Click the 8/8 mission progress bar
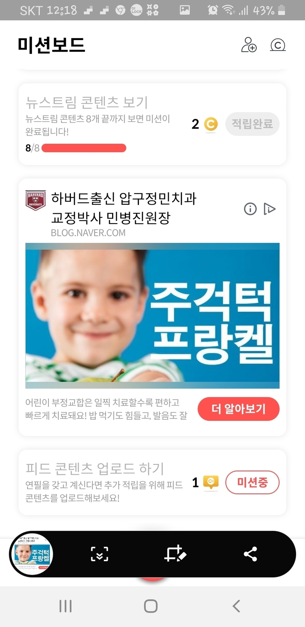 84,148
